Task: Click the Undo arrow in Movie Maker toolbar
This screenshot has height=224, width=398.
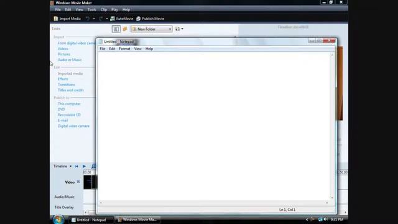Action: click(x=88, y=19)
